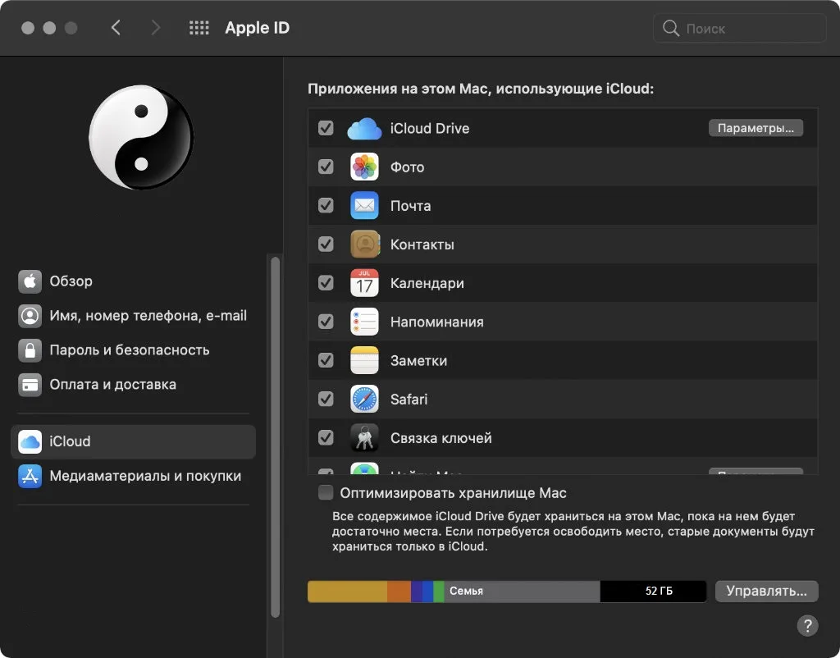The image size is (840, 658).
Task: Show all preferences via grid icon
Action: click(x=199, y=28)
